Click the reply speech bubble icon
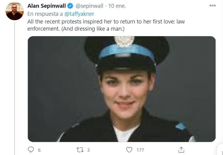 pos(31,150)
